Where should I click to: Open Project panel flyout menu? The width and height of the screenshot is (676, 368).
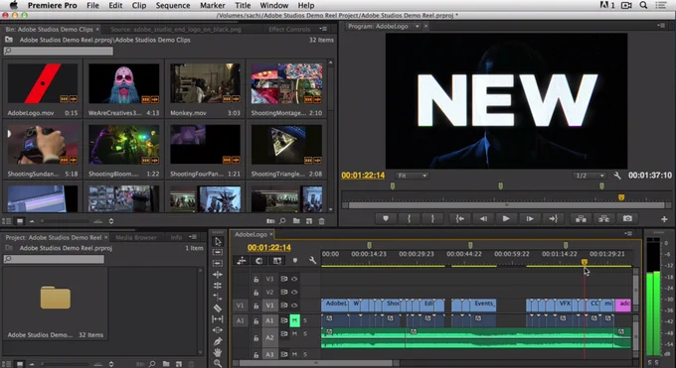[193, 237]
